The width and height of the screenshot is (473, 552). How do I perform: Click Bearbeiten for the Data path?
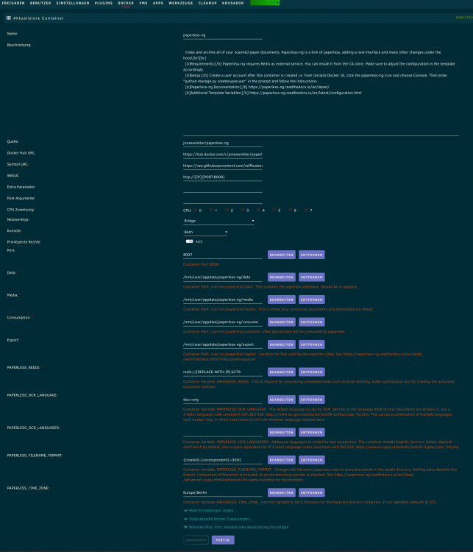tap(282, 277)
